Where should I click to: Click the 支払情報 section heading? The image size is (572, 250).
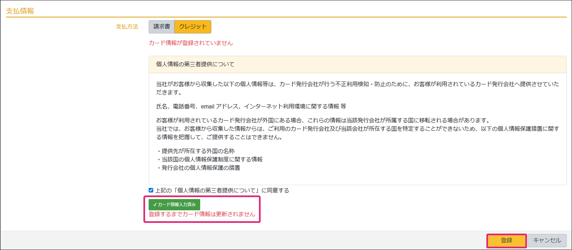tap(20, 11)
